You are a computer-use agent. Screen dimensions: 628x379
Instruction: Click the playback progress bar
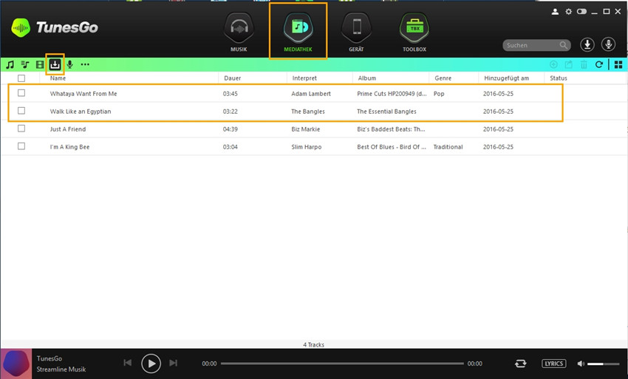(x=342, y=363)
